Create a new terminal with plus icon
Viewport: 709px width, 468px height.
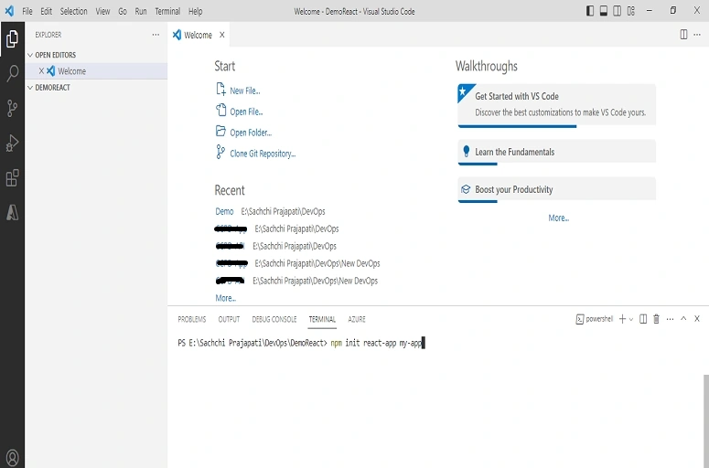(x=622, y=319)
